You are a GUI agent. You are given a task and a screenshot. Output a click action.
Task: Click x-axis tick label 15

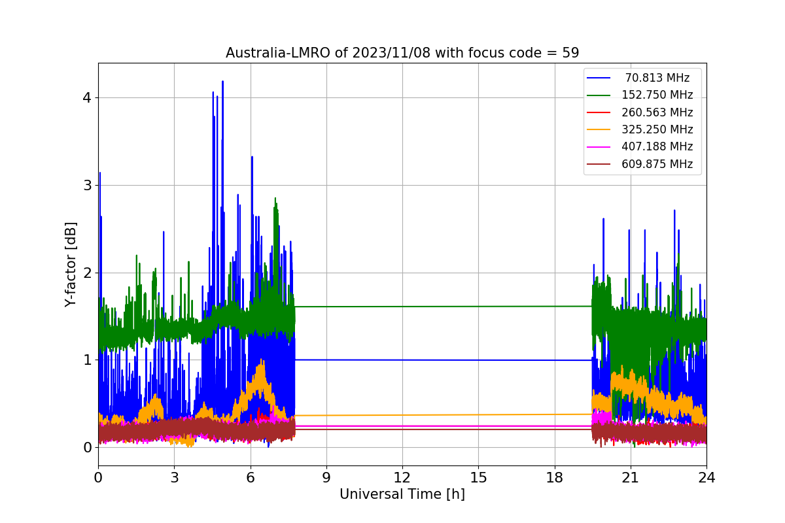[478, 478]
